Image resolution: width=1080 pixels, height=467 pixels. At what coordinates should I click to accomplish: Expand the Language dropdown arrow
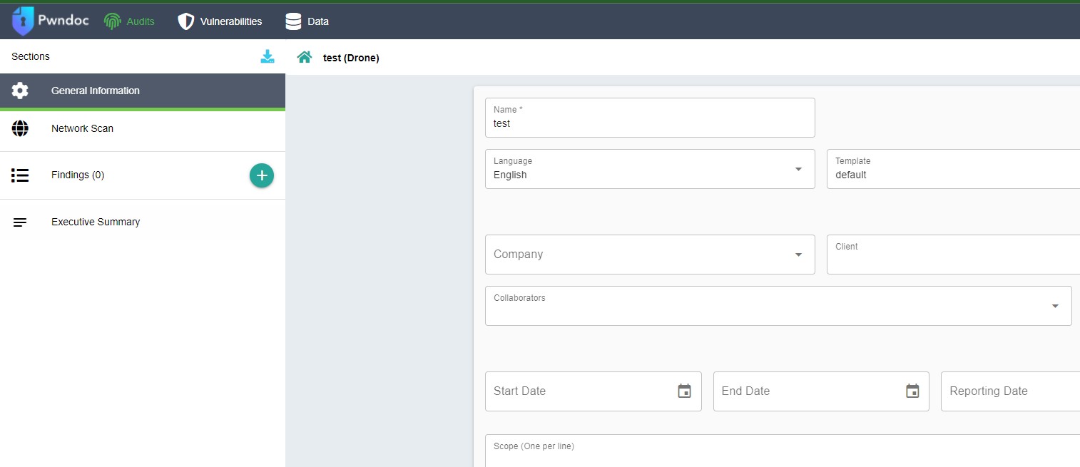(x=798, y=169)
